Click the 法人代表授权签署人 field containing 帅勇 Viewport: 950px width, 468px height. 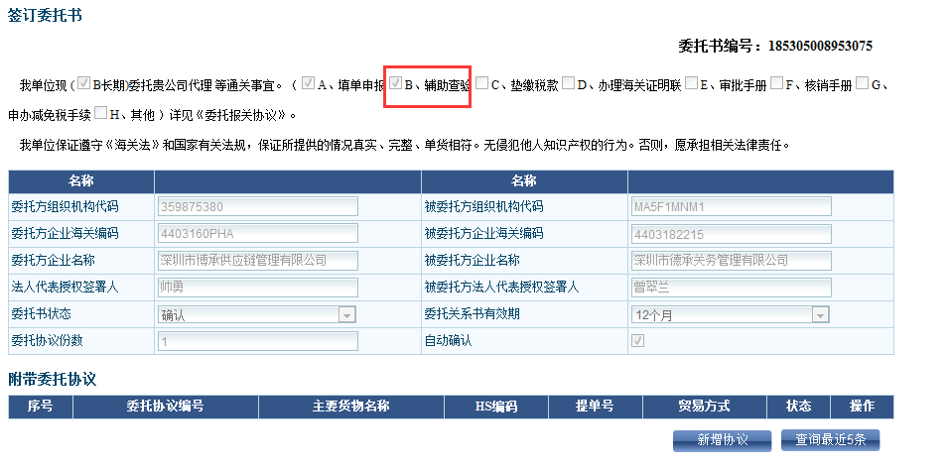pos(257,288)
